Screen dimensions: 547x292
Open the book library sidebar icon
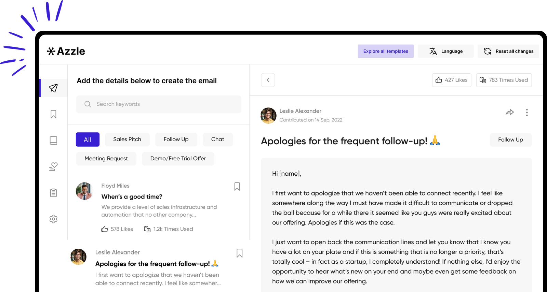[x=53, y=140]
